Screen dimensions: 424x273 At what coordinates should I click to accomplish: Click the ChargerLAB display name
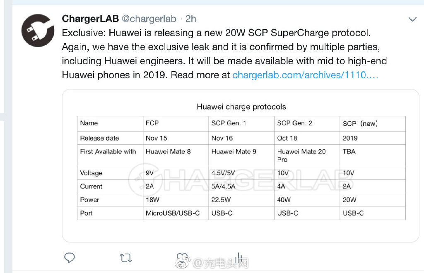[90, 19]
